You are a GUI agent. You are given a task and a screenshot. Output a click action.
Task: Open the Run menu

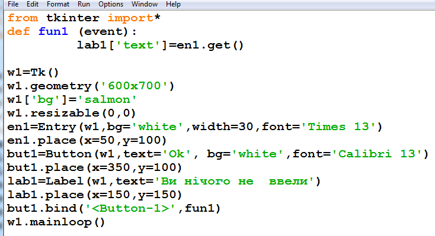(x=84, y=4)
